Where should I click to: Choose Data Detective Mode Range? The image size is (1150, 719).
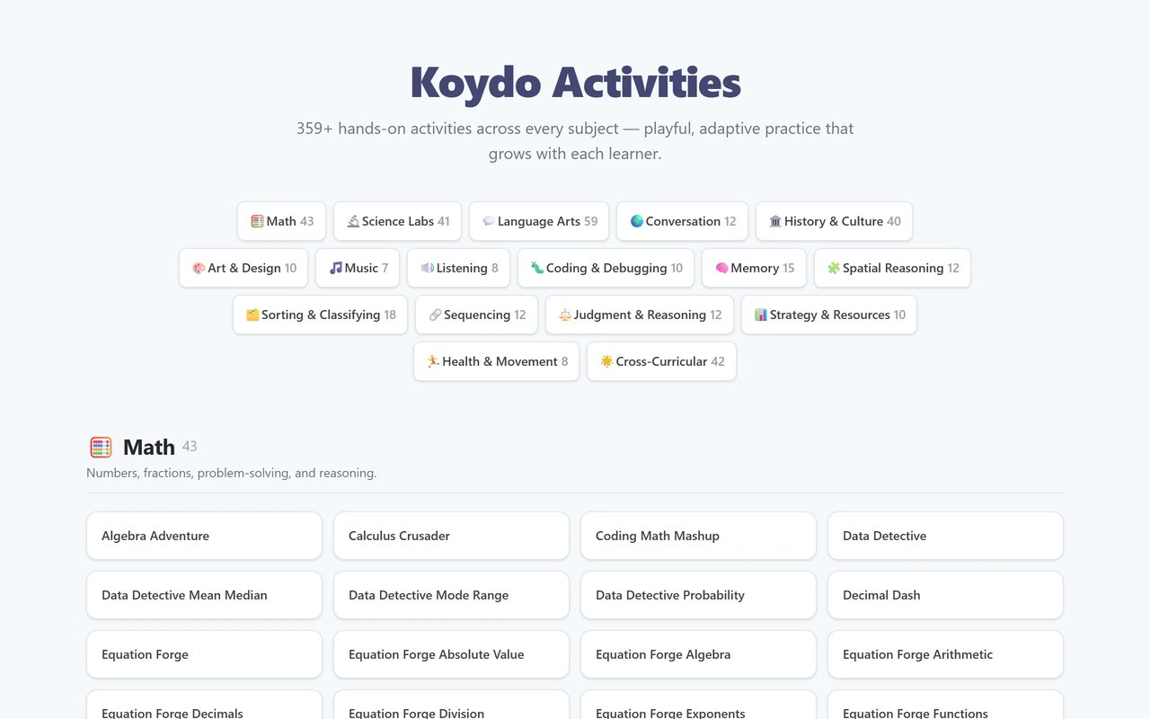451,595
